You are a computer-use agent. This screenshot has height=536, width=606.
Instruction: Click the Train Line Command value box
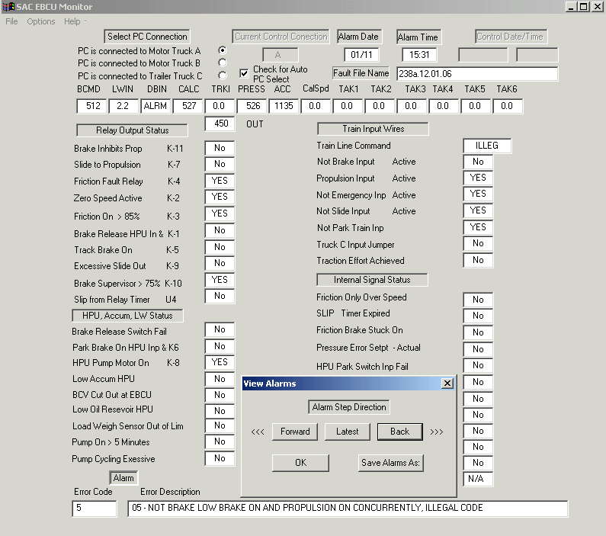pyautogui.click(x=486, y=146)
